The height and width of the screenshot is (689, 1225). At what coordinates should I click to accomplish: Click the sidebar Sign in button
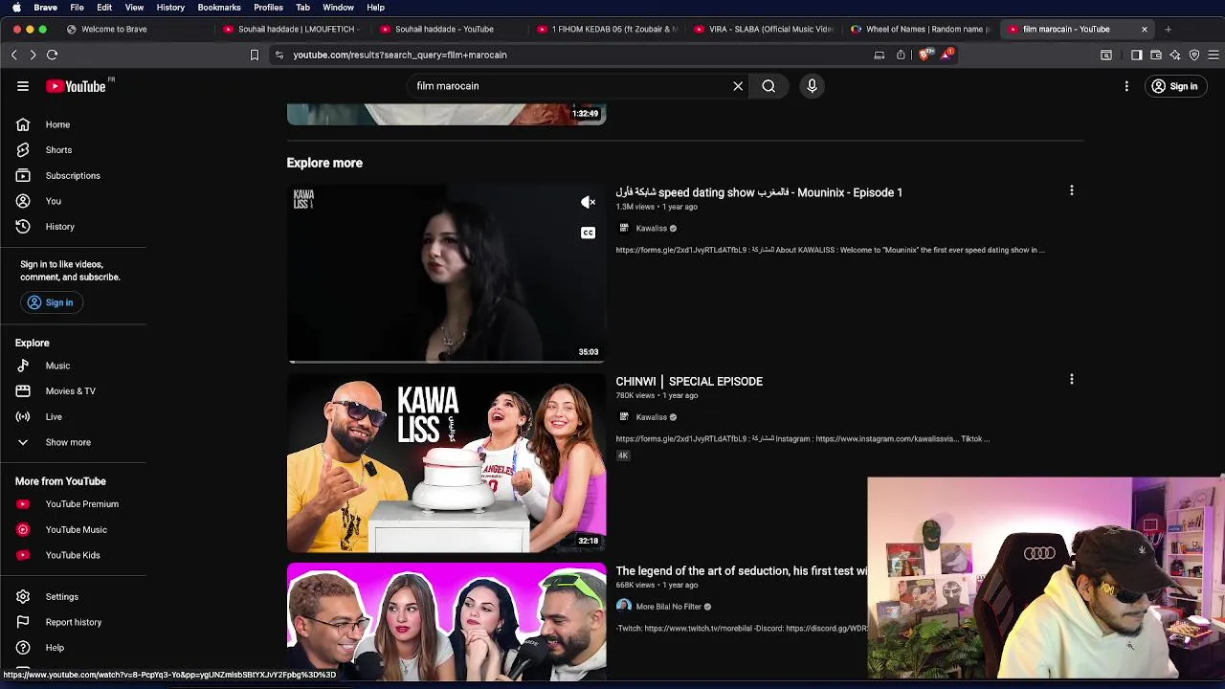50,302
